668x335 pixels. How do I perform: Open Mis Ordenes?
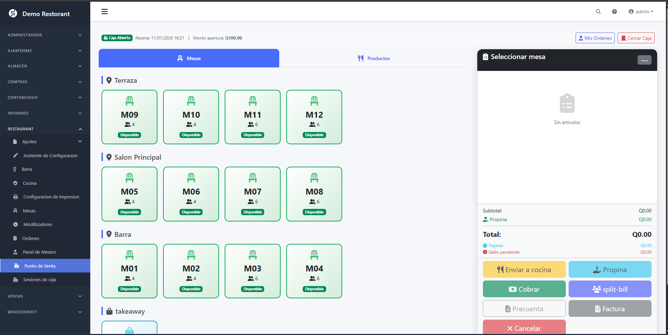pos(595,38)
